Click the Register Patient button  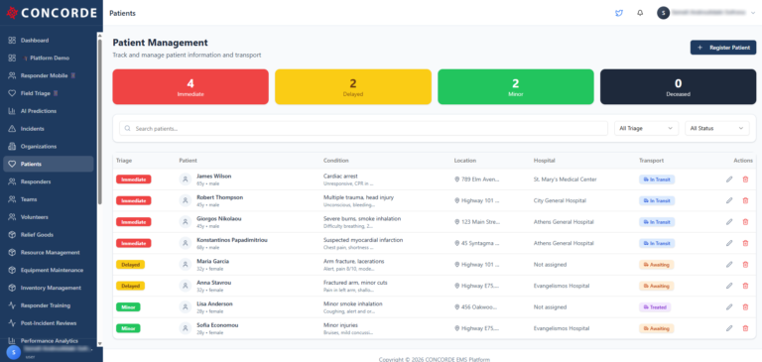coord(723,48)
